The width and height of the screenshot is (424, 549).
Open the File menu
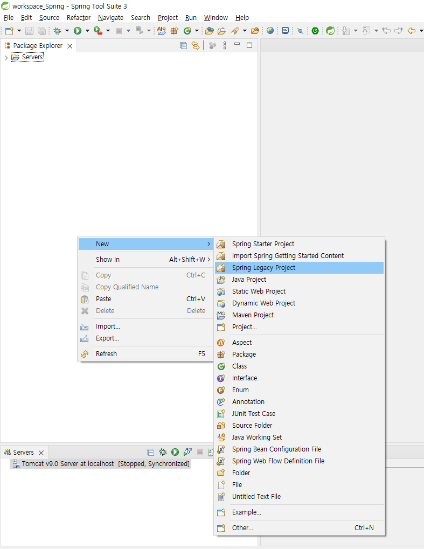click(x=9, y=17)
